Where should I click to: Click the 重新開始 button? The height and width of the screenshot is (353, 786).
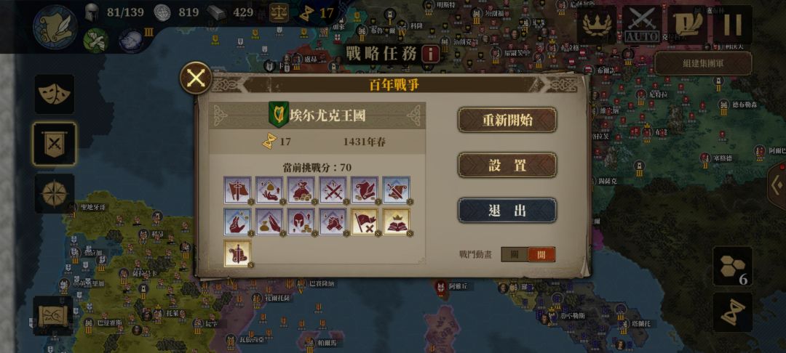[x=507, y=120]
